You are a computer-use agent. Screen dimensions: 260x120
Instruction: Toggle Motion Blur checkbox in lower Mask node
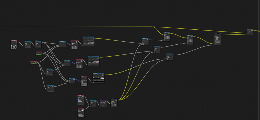tap(79, 114)
